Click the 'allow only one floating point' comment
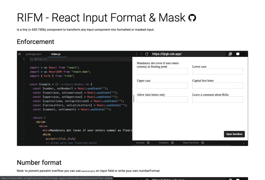 click(x=71, y=143)
